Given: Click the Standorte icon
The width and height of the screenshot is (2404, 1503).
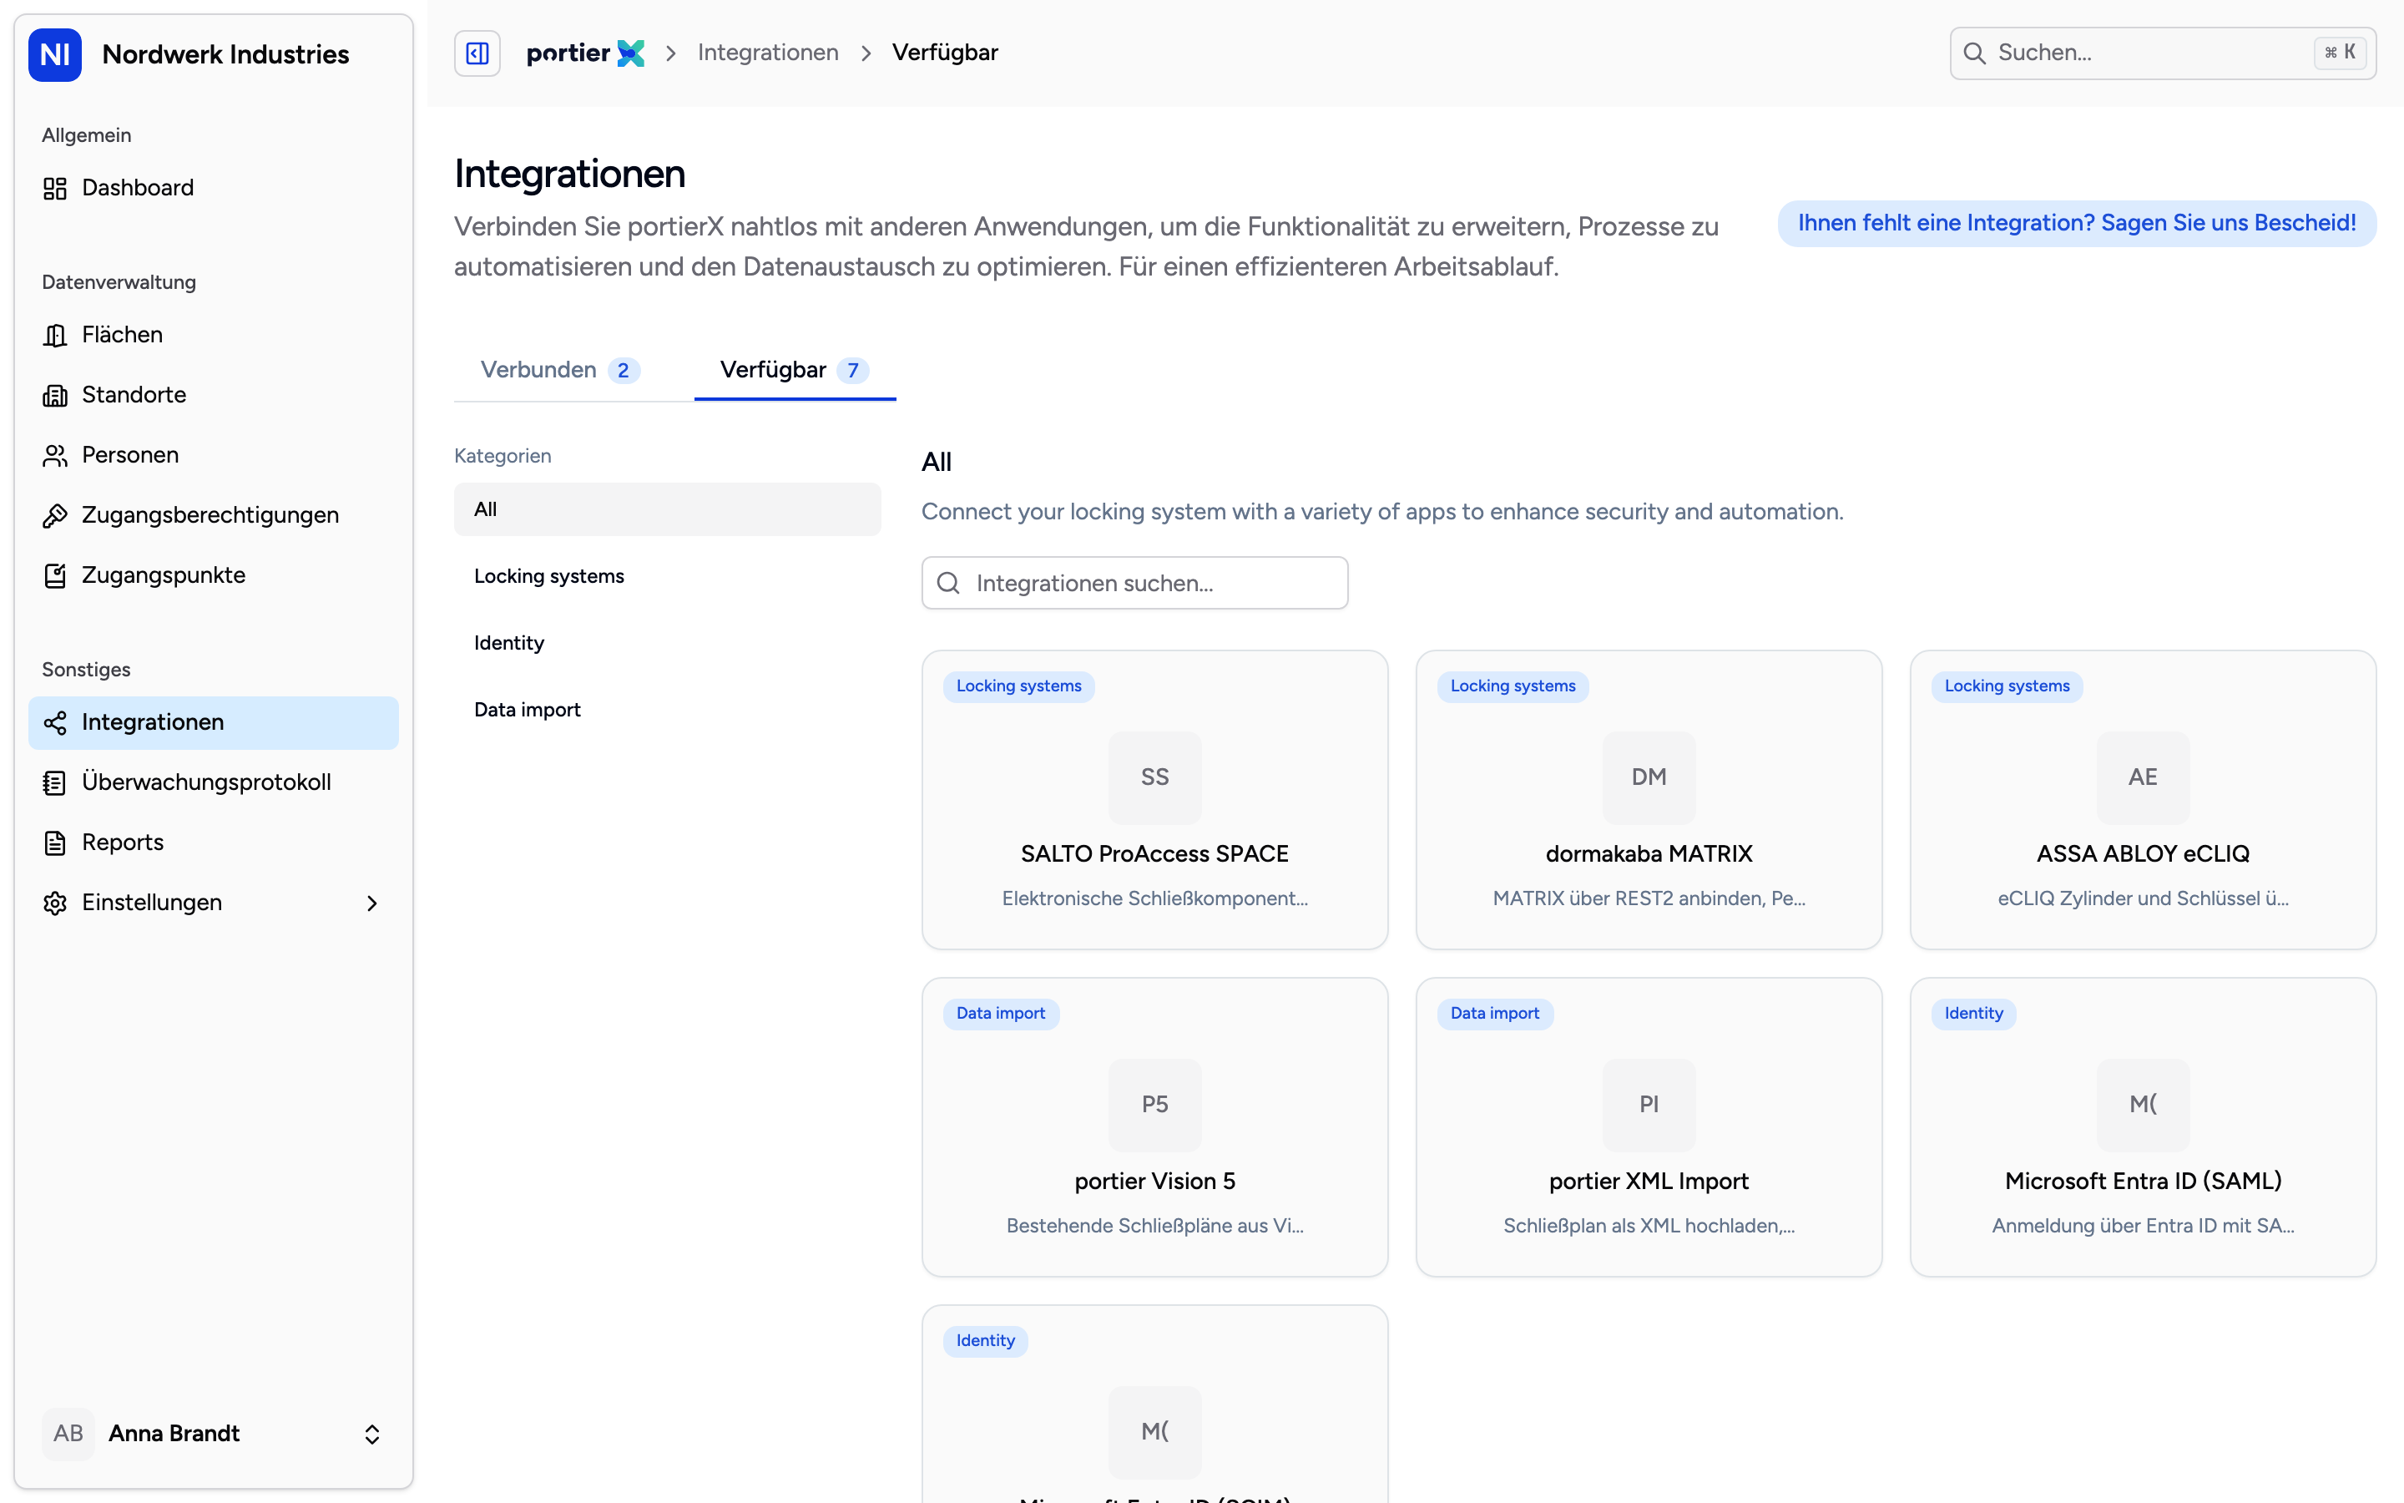Looking at the screenshot, I should (54, 396).
